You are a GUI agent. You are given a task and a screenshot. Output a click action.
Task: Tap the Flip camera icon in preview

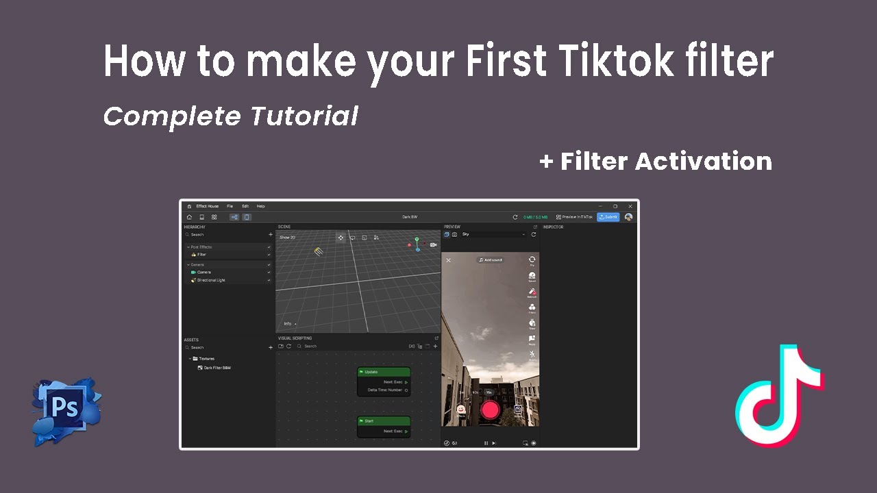click(532, 260)
